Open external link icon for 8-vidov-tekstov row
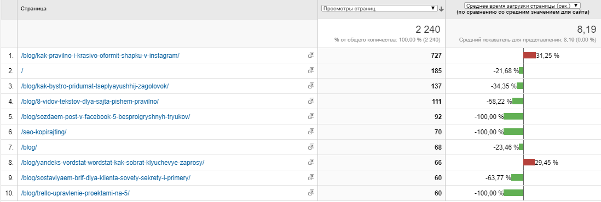 pos(311,101)
